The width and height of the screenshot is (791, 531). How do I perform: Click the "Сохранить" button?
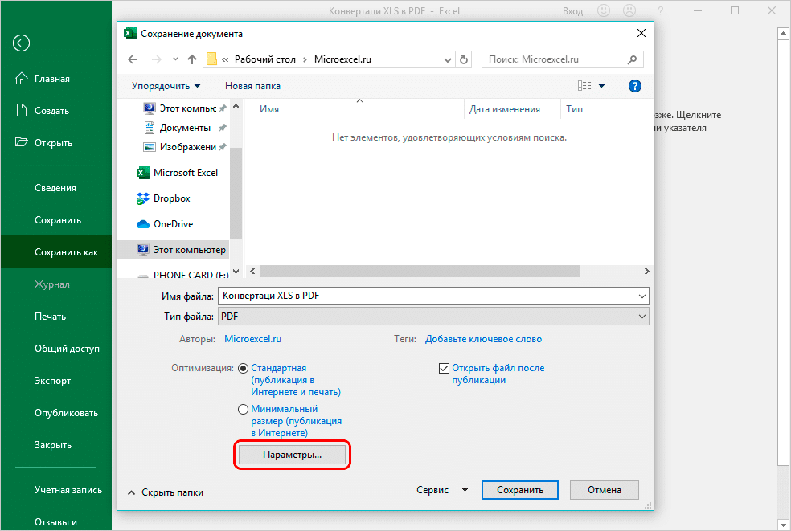519,489
